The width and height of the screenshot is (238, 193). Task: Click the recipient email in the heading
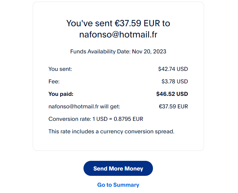118,35
